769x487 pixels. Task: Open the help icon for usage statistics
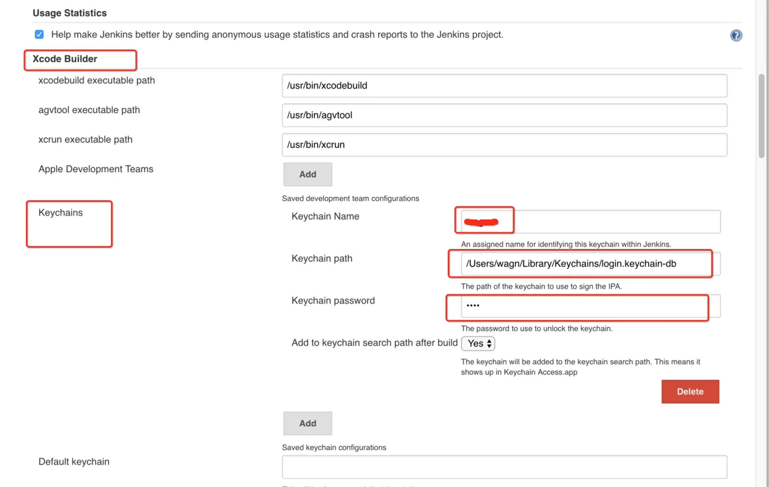pos(736,35)
